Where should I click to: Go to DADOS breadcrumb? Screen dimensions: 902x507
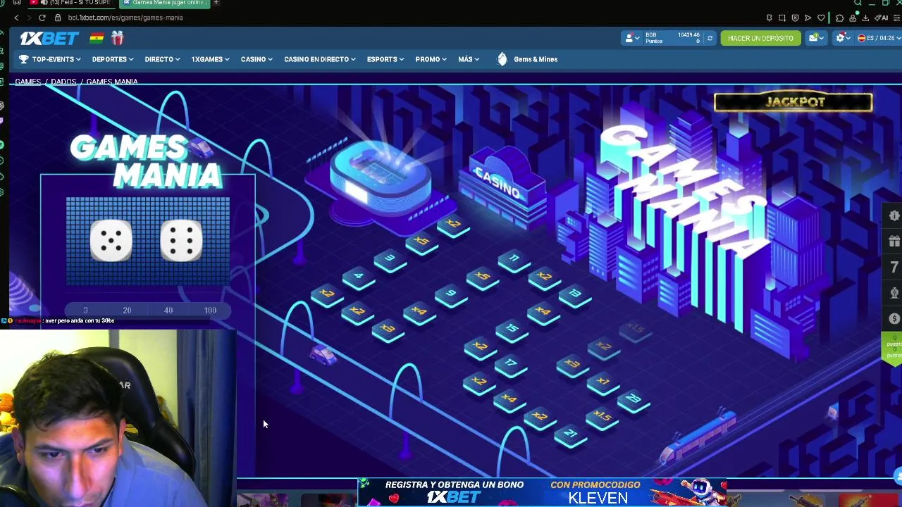(63, 82)
